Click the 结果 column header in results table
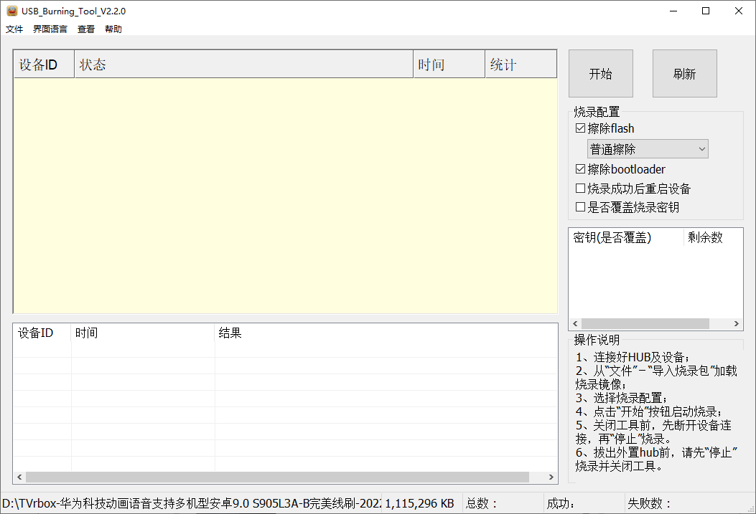 click(230, 332)
